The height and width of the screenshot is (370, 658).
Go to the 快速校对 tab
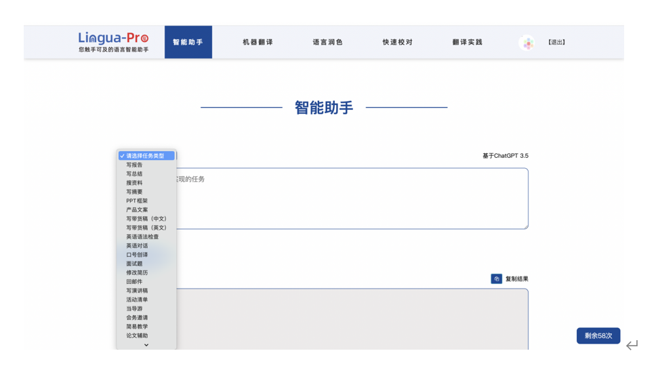398,43
